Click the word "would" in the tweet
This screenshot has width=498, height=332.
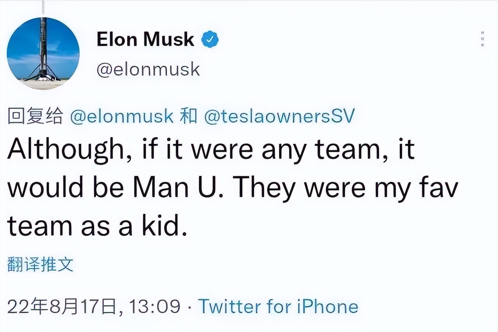pyautogui.click(x=46, y=187)
